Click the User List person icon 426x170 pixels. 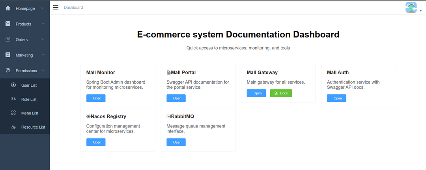point(13,85)
